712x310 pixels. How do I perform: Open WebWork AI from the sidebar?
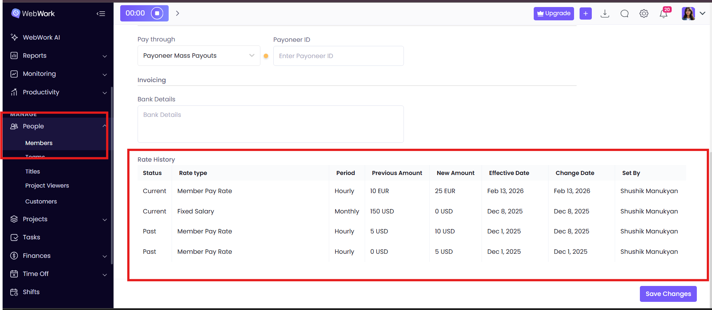(x=41, y=37)
